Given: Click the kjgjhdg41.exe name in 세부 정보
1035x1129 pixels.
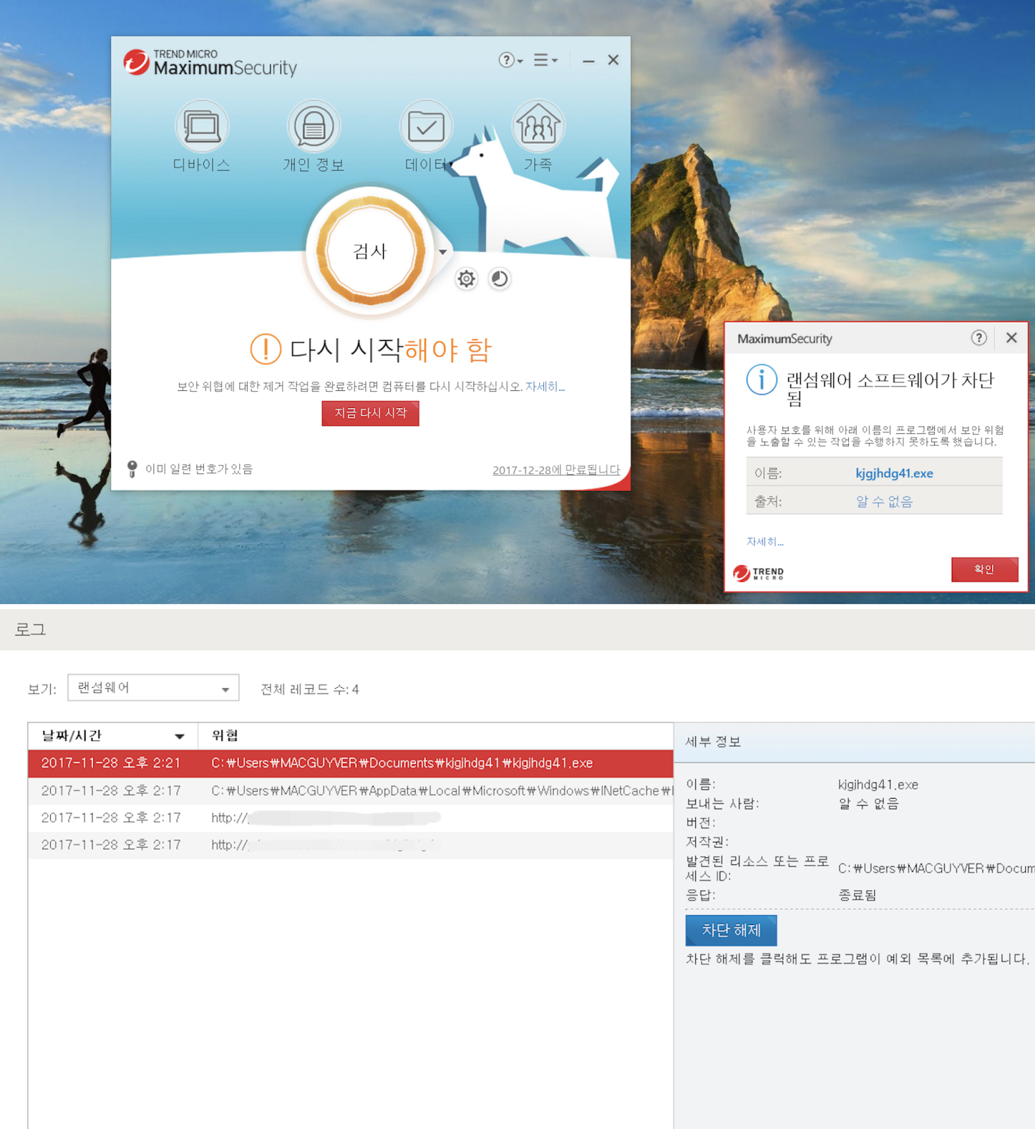Looking at the screenshot, I should coord(878,785).
